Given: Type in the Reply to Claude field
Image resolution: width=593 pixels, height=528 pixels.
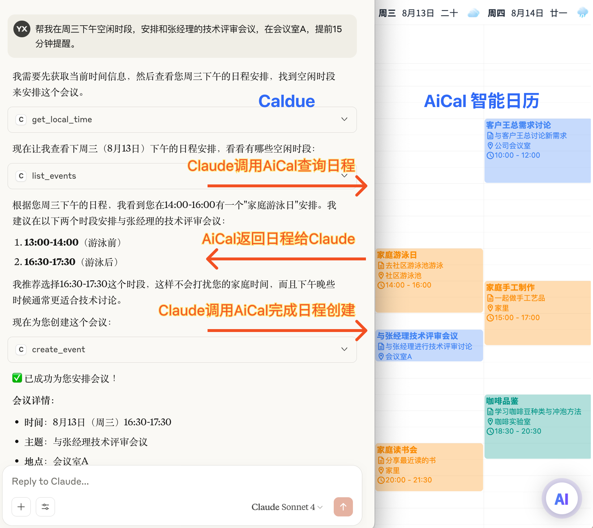Looking at the screenshot, I should (x=181, y=481).
